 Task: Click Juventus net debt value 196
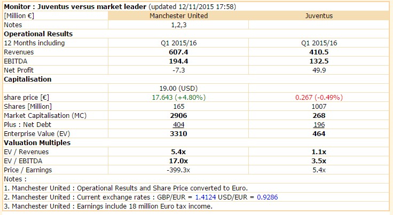tap(319, 124)
